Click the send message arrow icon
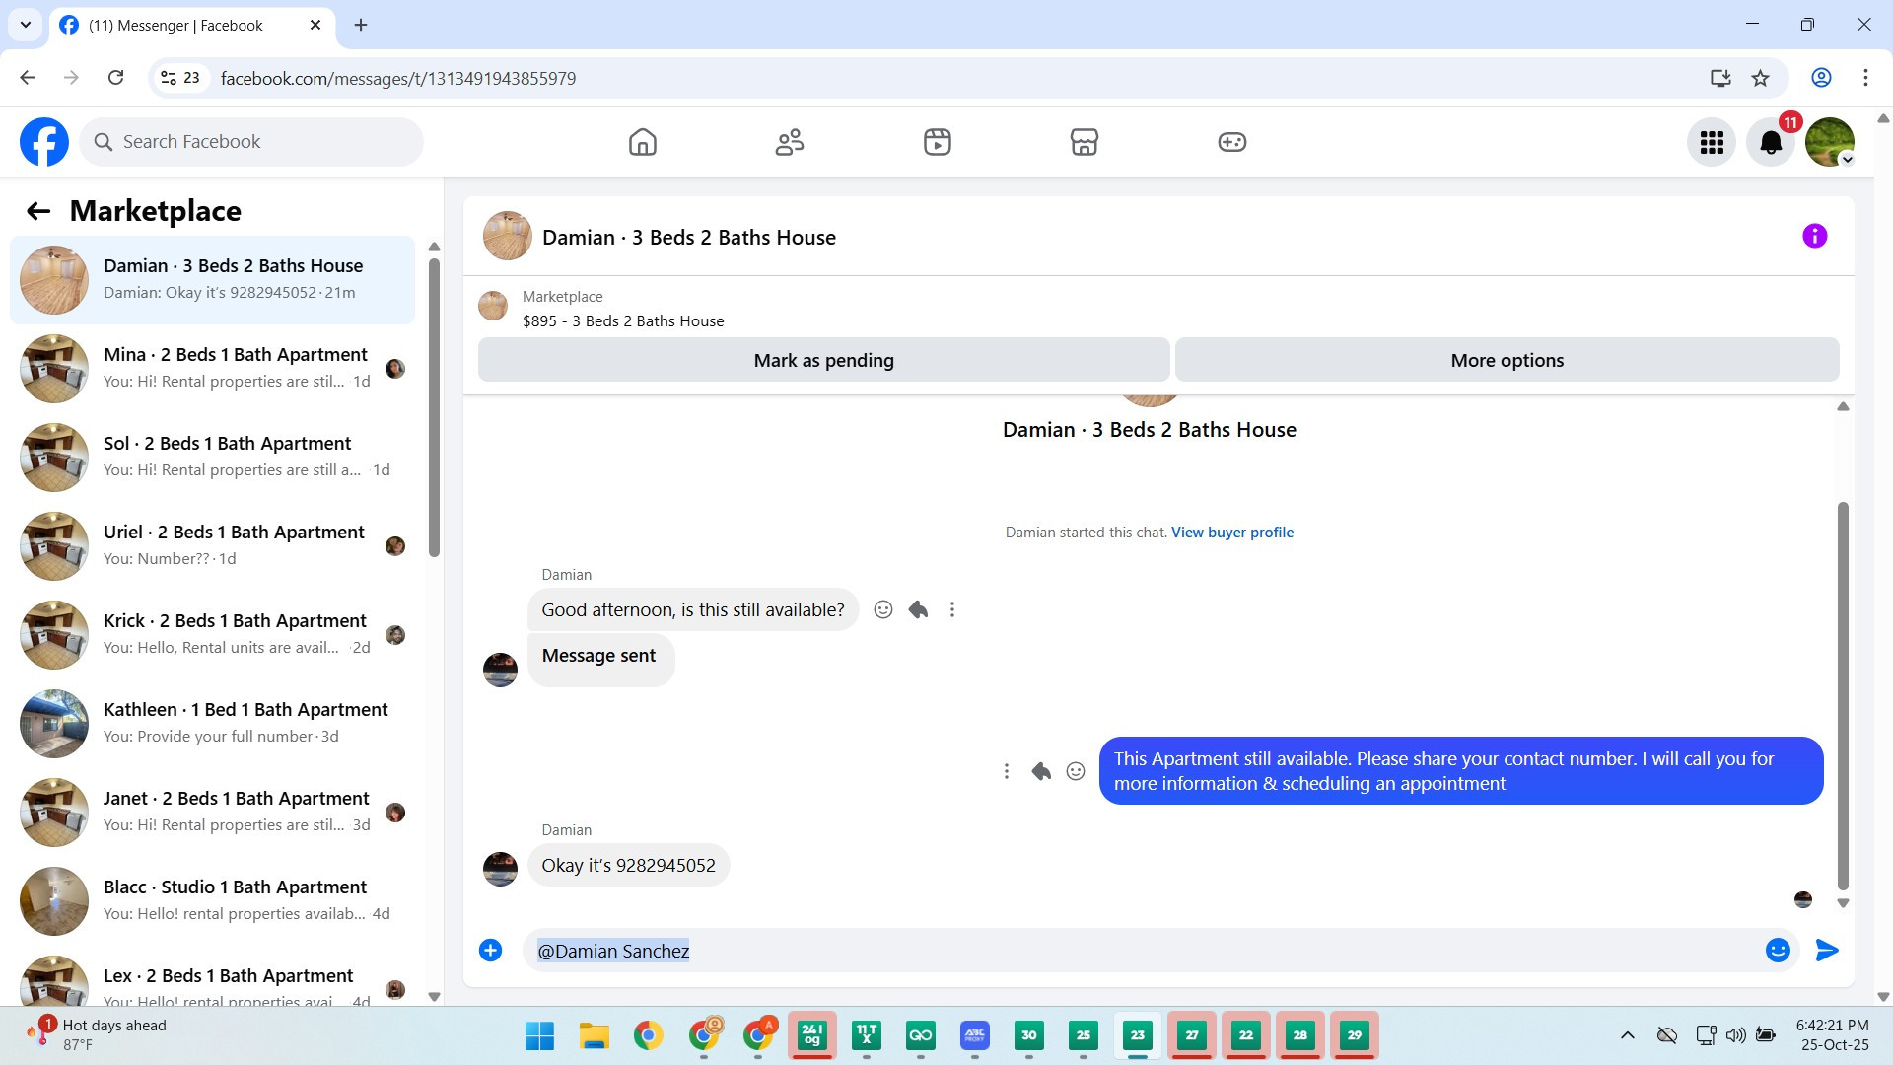 point(1826,950)
